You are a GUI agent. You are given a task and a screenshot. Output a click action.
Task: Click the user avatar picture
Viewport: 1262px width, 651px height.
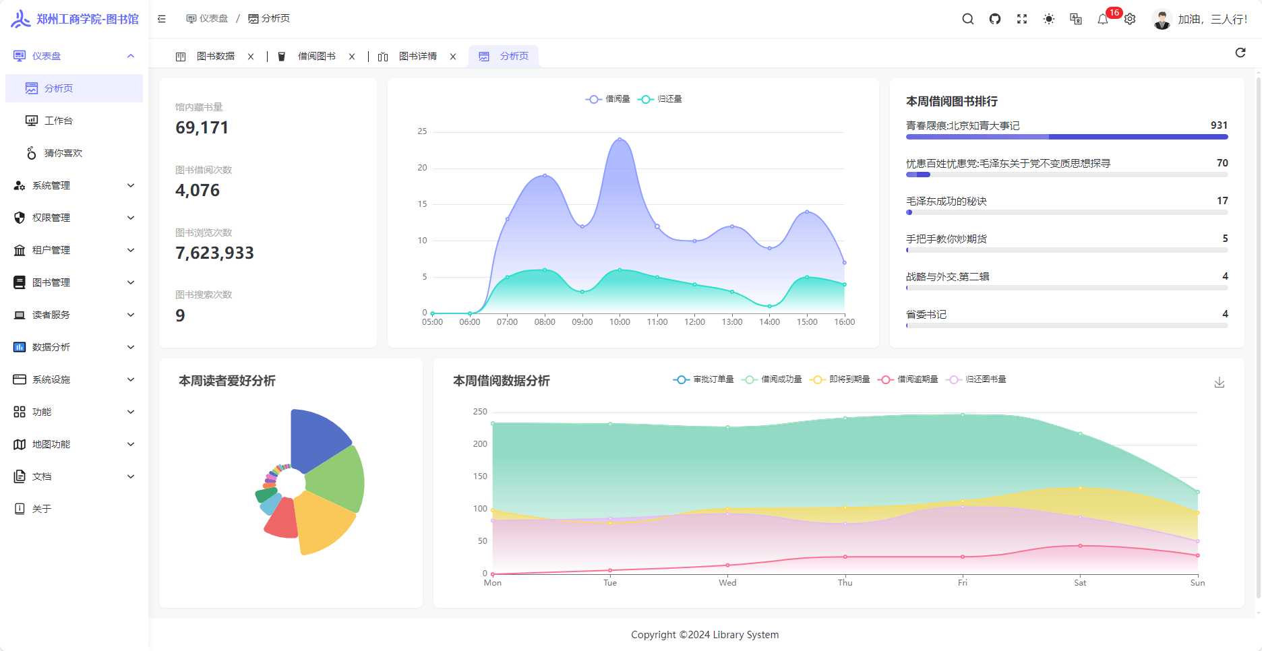1162,19
